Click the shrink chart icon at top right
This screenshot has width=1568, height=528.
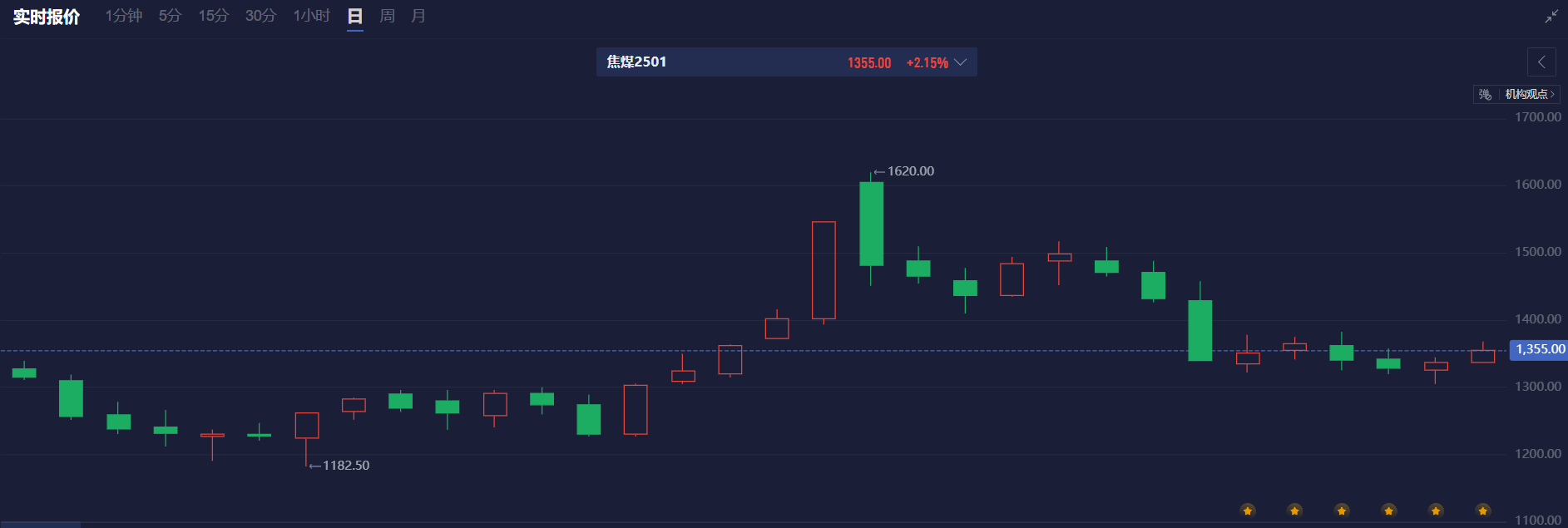1551,17
